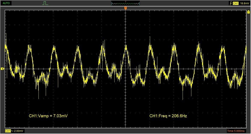This screenshot has height=134, width=251.
Task: Click the 2.00mV vertical scale value
Action: pyautogui.click(x=19, y=131)
